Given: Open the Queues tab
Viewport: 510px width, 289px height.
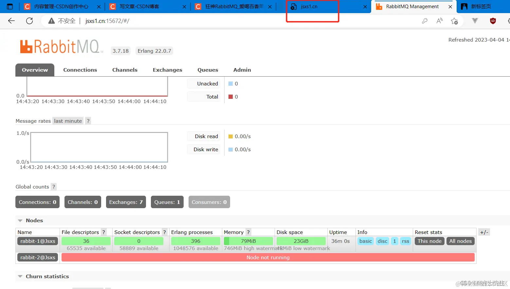Looking at the screenshot, I should pos(208,70).
